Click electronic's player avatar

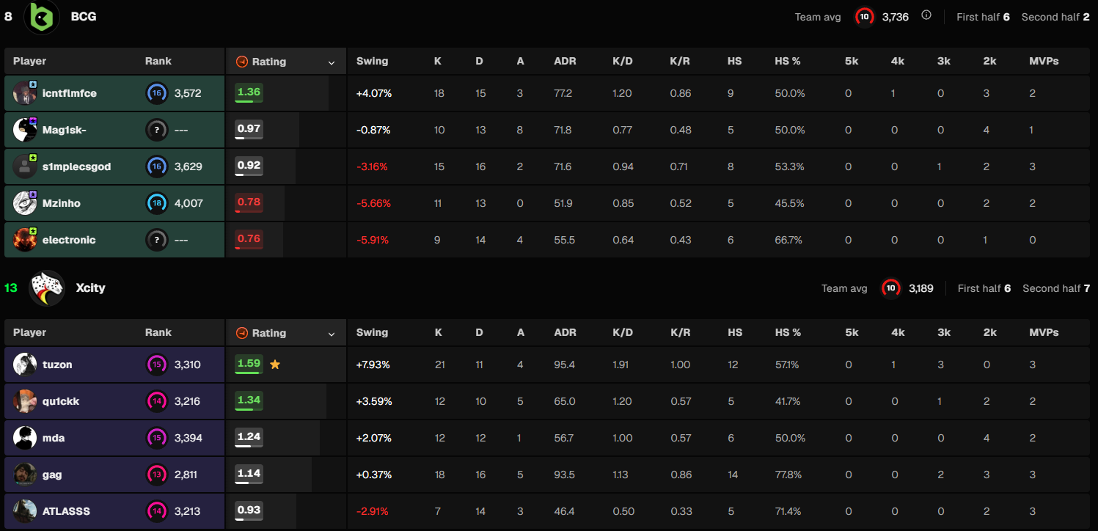pyautogui.click(x=25, y=240)
